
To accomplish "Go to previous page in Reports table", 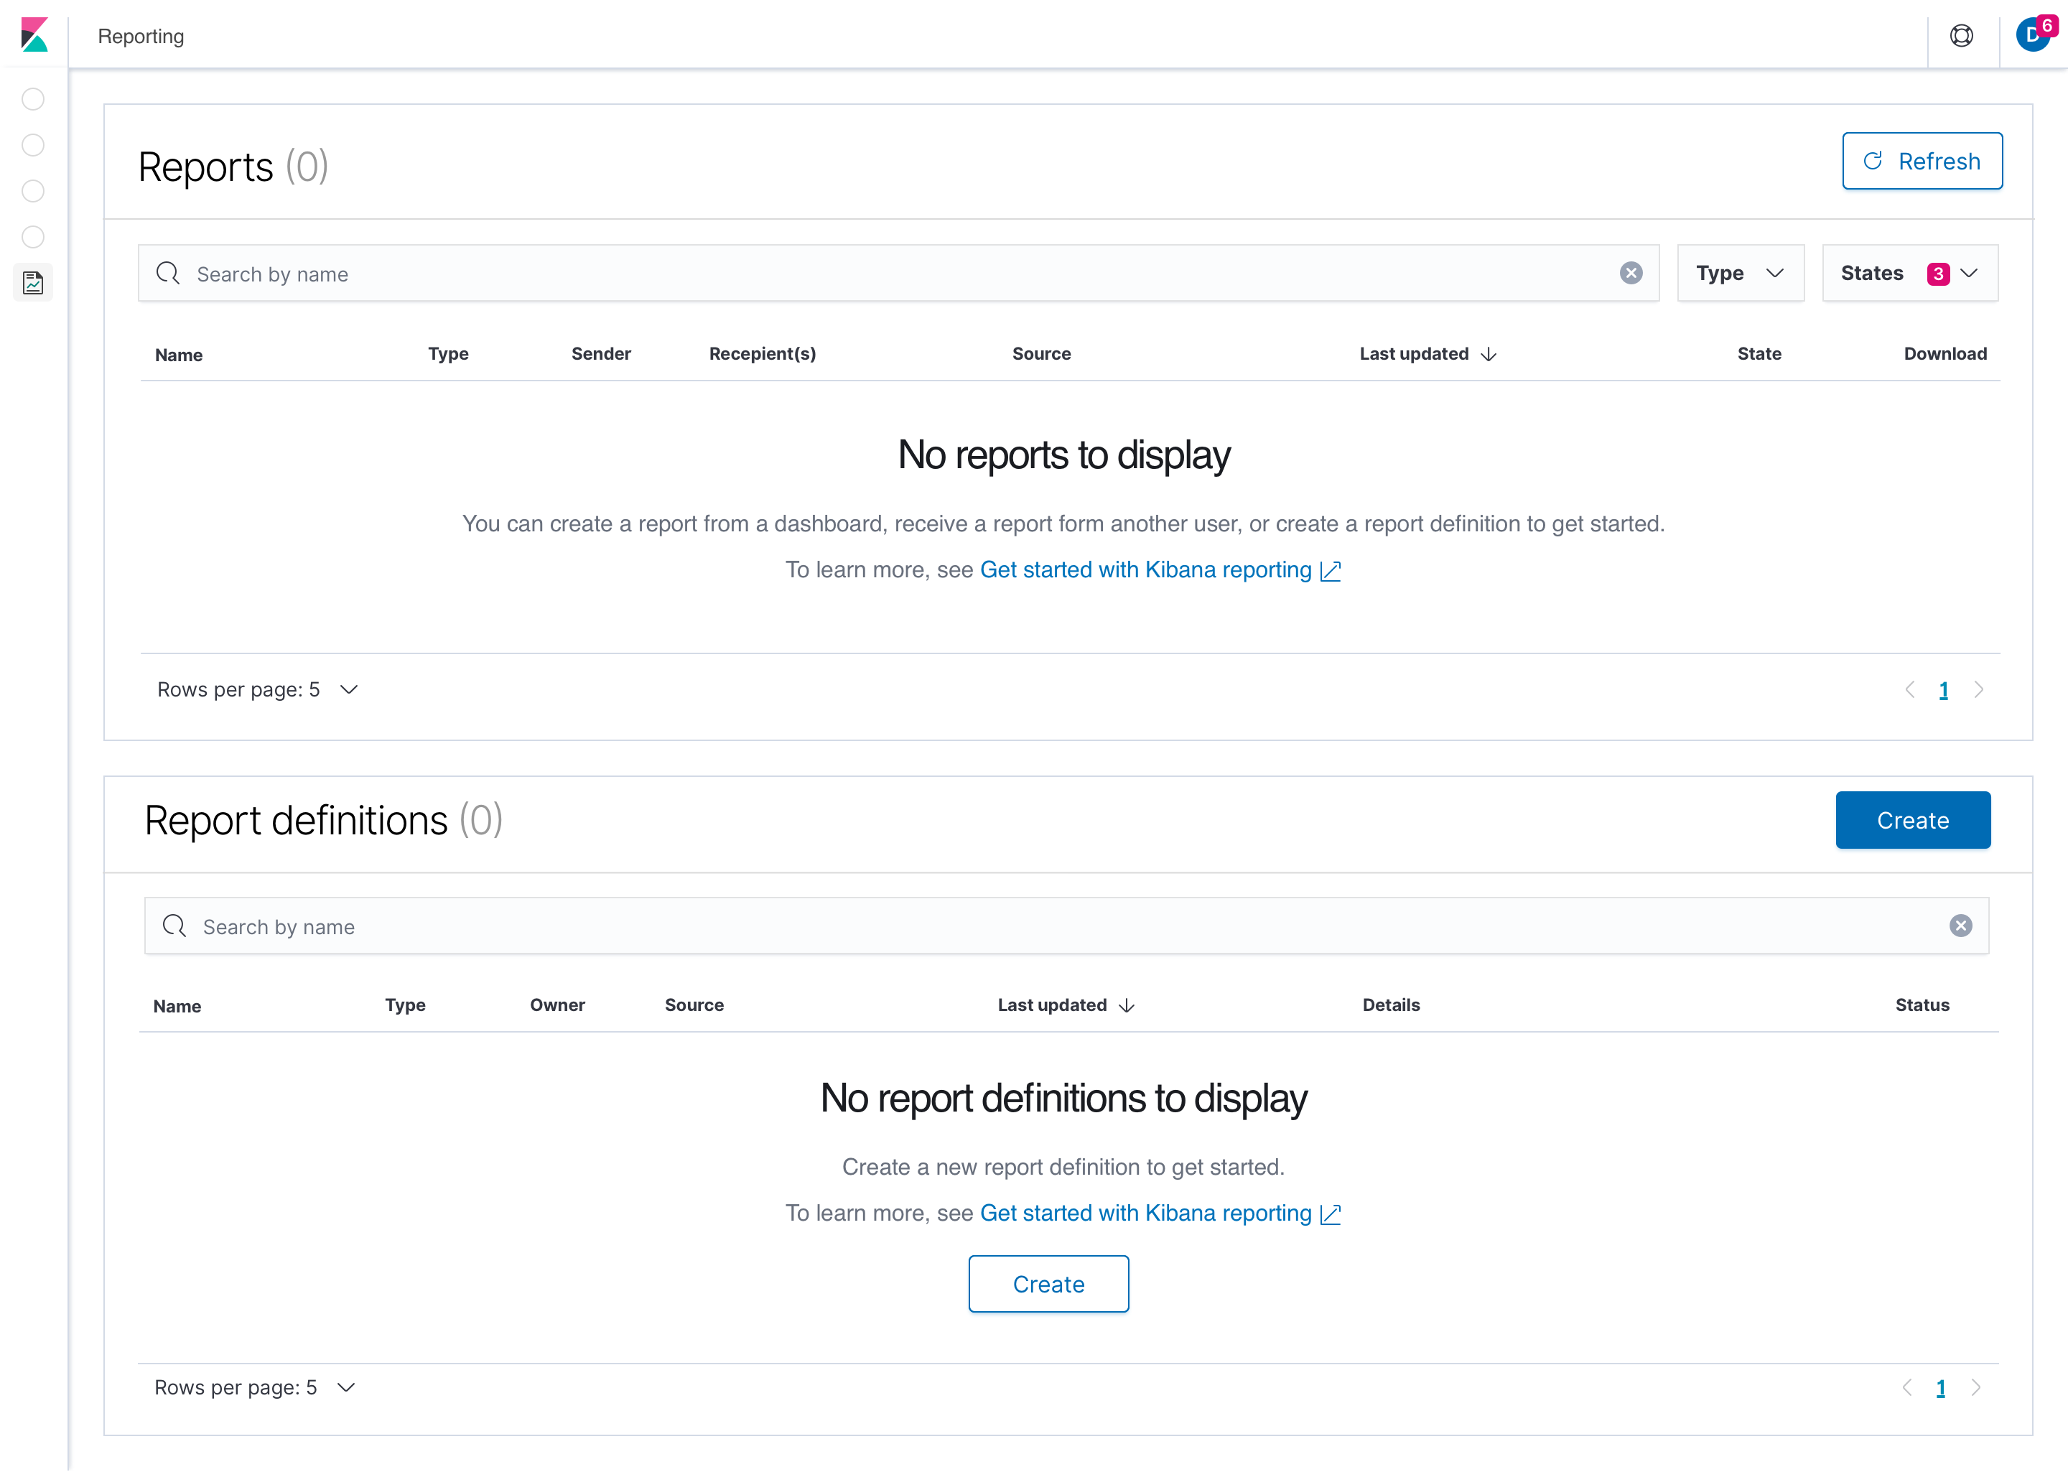I will [1909, 690].
